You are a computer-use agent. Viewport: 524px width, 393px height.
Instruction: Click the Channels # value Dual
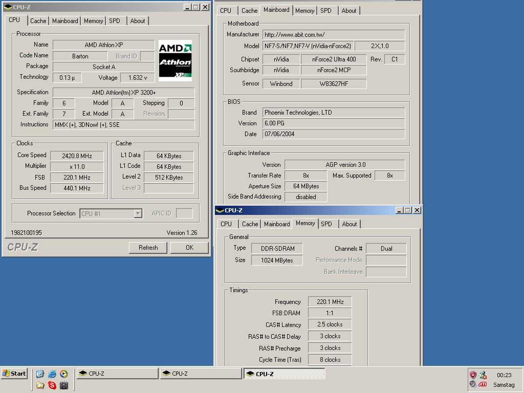386,249
